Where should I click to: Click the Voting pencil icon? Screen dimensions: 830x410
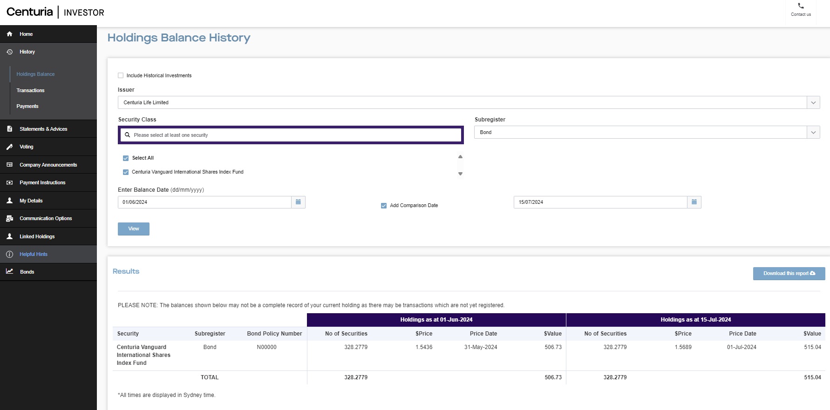point(9,147)
